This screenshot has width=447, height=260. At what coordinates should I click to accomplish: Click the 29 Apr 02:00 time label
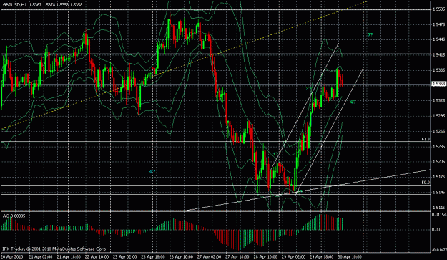294,256
